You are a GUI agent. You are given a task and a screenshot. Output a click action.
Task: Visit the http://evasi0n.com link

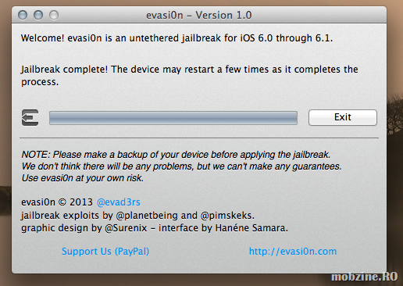click(293, 252)
